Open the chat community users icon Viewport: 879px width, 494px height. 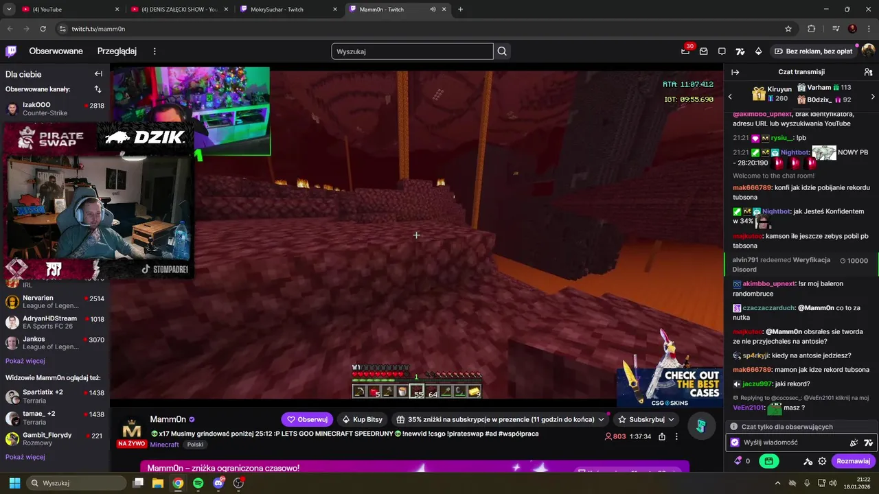[868, 72]
